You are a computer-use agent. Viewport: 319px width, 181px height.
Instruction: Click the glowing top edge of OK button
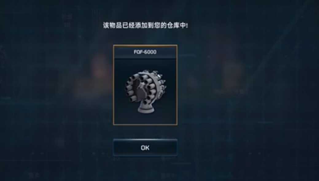coord(145,140)
